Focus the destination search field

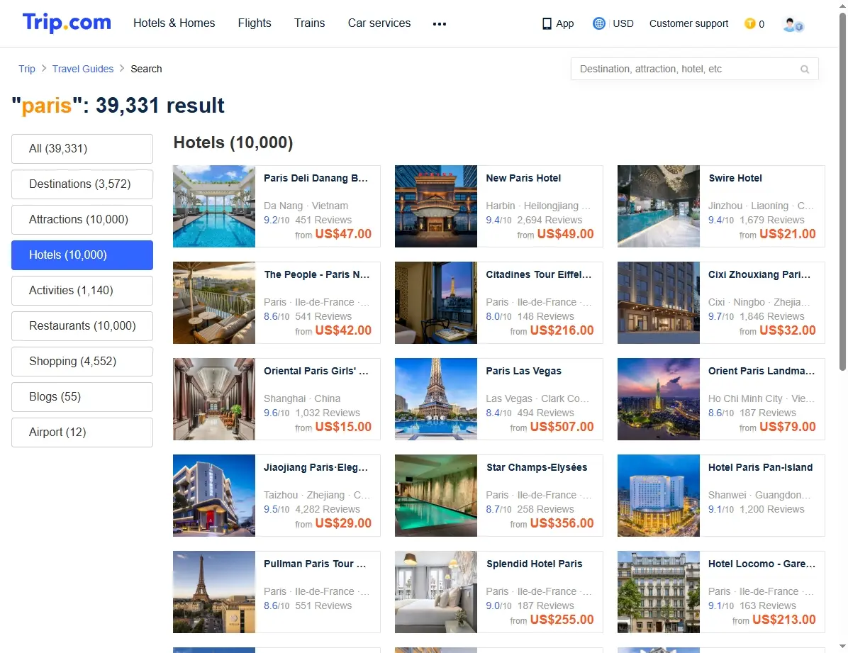point(694,69)
